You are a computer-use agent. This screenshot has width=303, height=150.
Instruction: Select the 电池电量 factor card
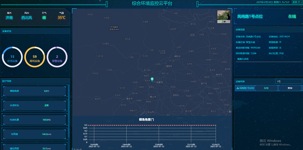(x=35, y=120)
